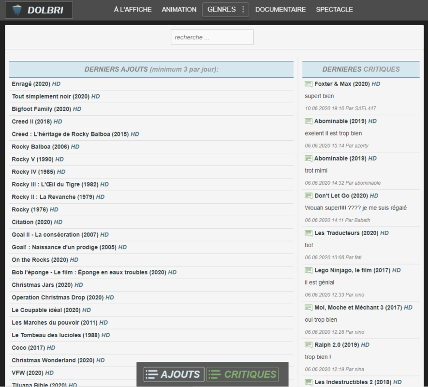Click comment icon beside Les Indestructibles 2

pos(309,382)
